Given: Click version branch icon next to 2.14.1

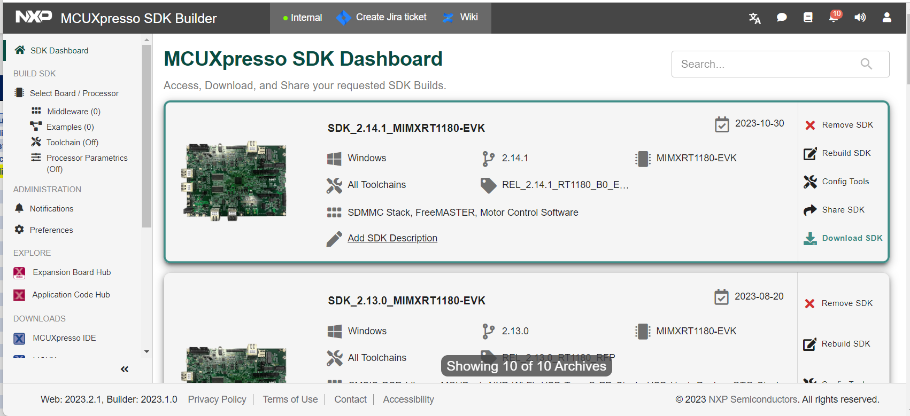Looking at the screenshot, I should (488, 159).
